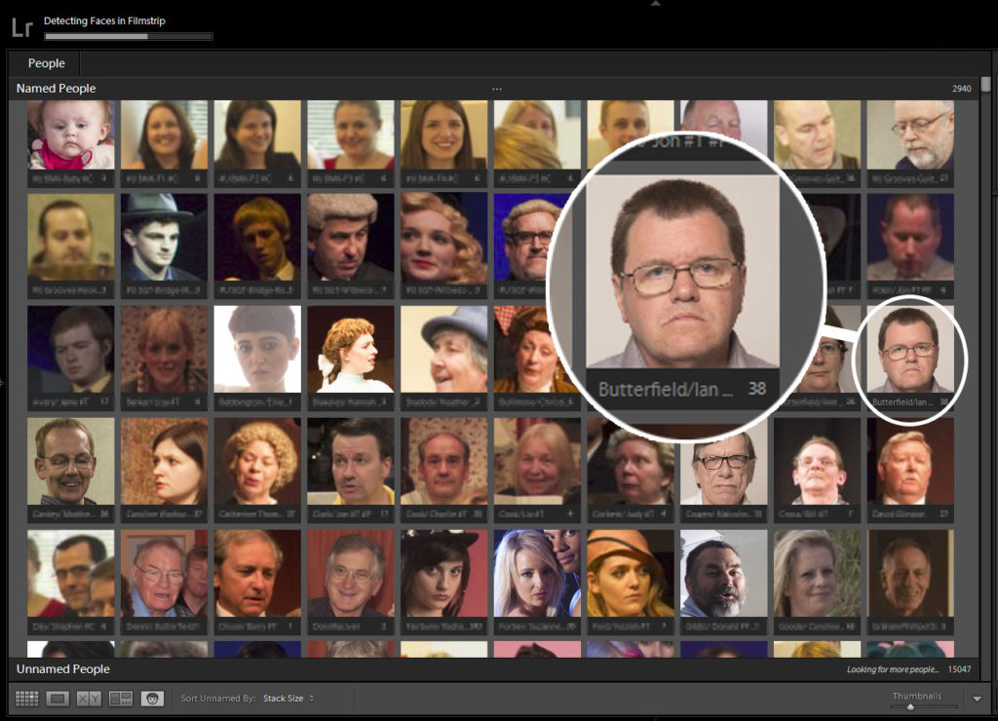Expand the Unnamed People section

click(x=63, y=669)
